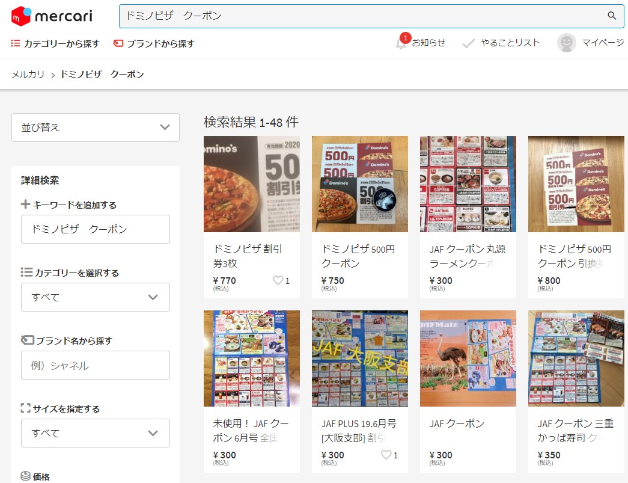Click the Domino's 50 割引 pizza thumbnail
Image resolution: width=628 pixels, height=483 pixels.
pos(252,184)
